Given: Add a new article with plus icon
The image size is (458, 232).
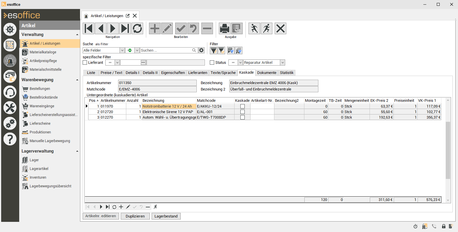Looking at the screenshot, I should [x=155, y=28].
